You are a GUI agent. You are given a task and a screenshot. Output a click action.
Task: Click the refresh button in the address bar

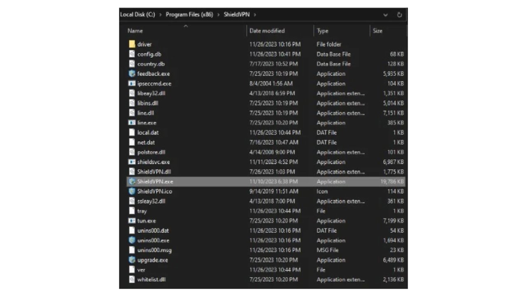coord(399,15)
